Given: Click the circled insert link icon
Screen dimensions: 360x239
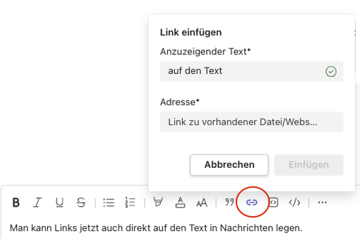Looking at the screenshot, I should point(252,203).
